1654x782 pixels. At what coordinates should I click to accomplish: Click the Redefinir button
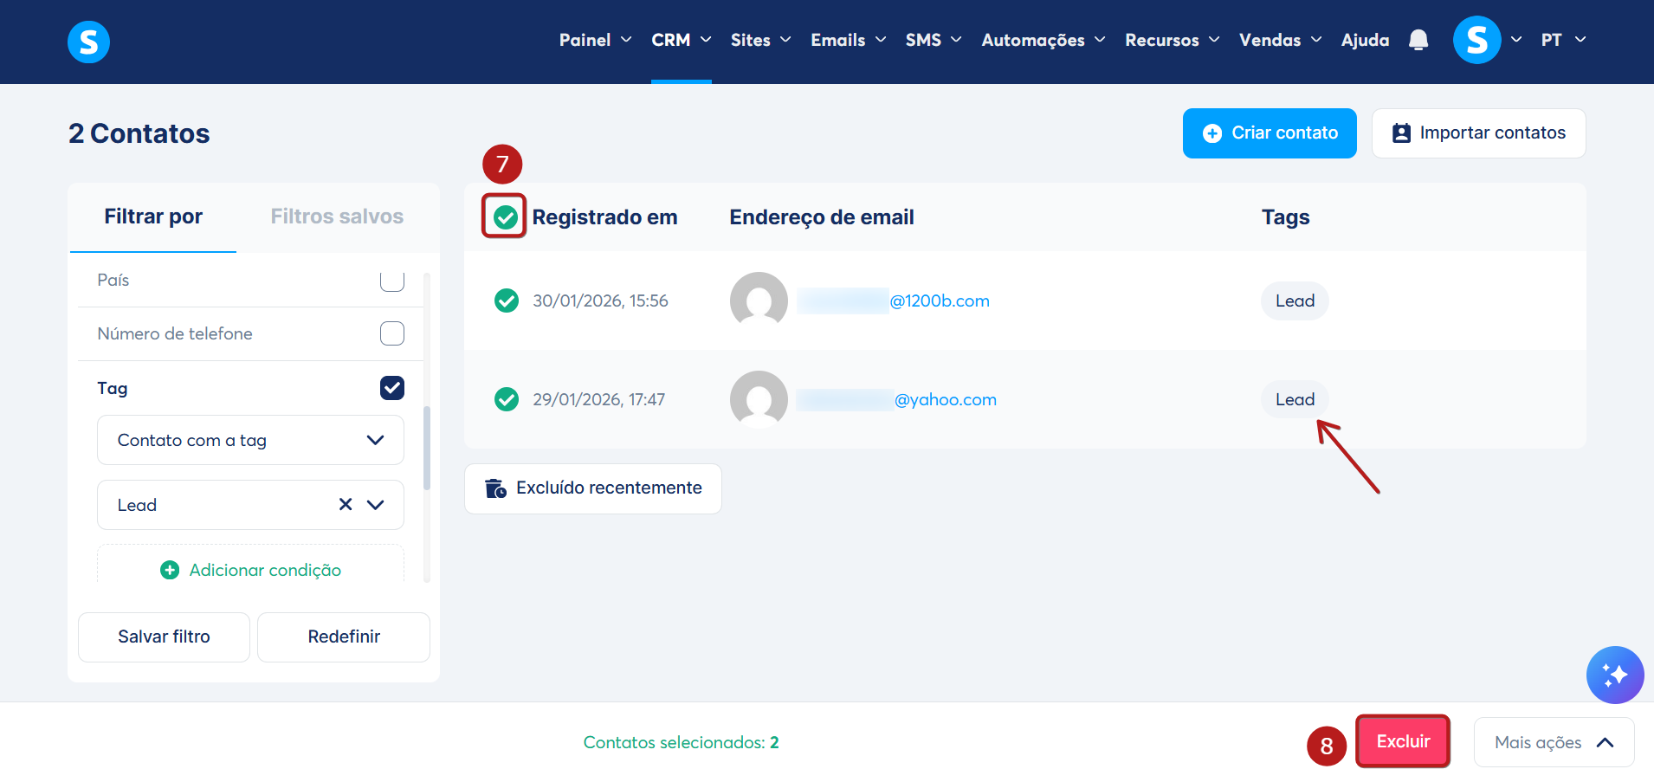pyautogui.click(x=344, y=637)
